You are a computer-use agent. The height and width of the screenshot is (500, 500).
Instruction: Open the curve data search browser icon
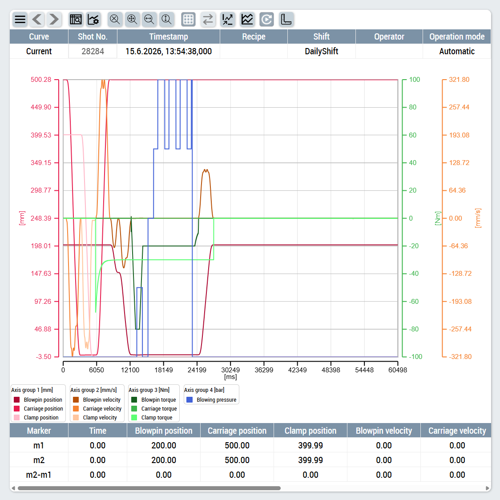pyautogui.click(x=76, y=20)
